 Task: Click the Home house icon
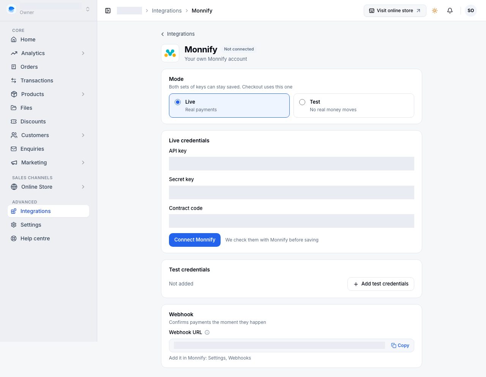coord(14,39)
